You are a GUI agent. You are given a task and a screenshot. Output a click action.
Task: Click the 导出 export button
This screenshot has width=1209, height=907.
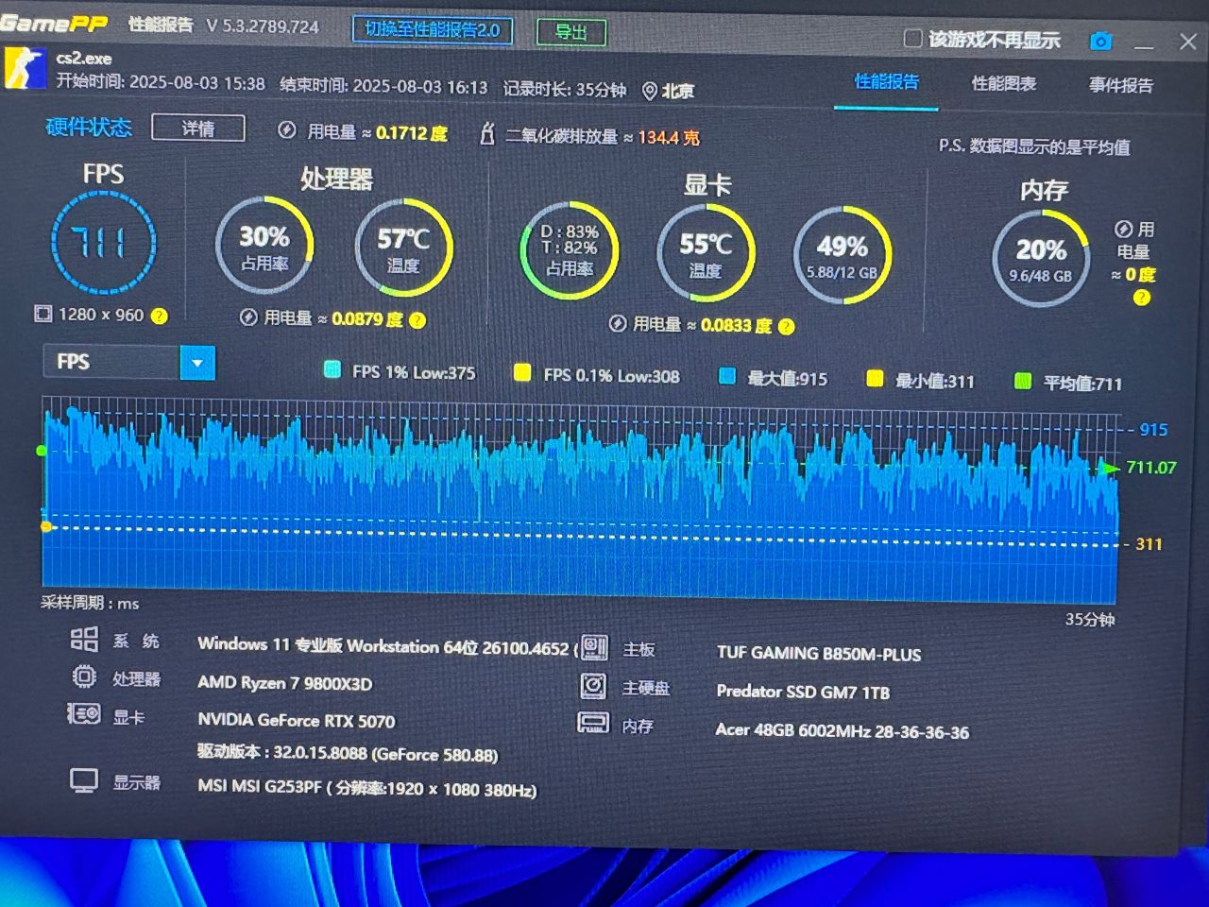point(570,32)
